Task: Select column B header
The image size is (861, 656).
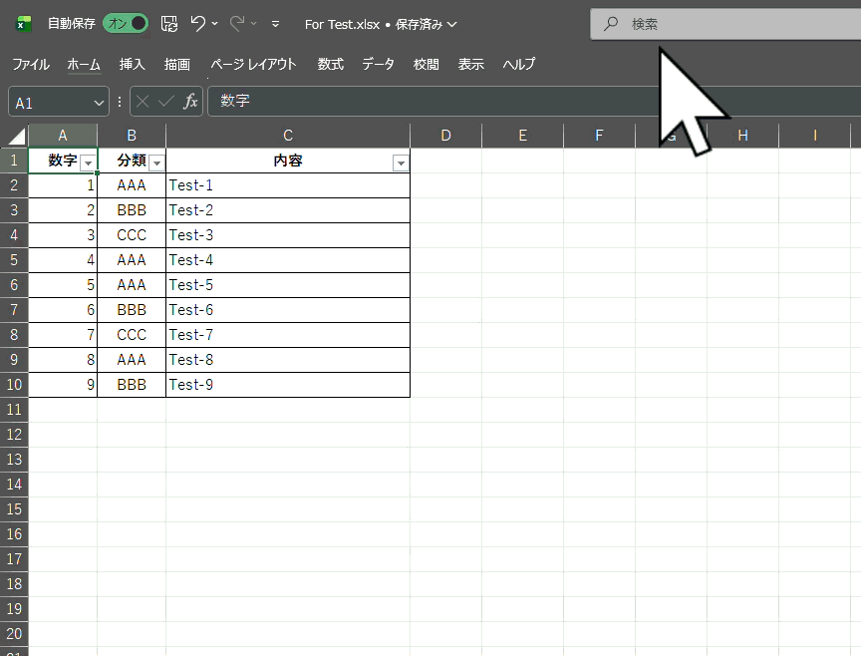Action: 132,136
